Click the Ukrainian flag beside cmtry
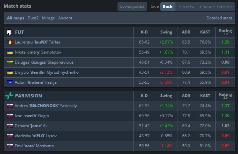238x154 pixels. coord(10,52)
